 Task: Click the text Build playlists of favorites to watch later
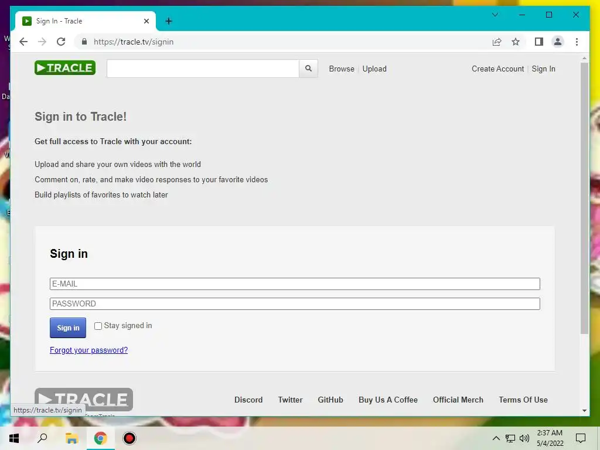[x=101, y=195]
